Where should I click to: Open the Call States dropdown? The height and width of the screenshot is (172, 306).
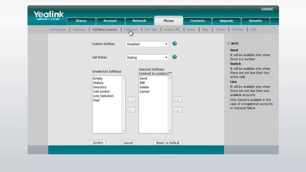coord(147,57)
